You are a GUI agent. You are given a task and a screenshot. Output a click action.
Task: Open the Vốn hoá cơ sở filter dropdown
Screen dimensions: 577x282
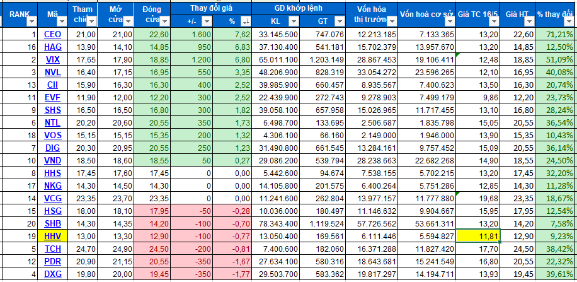point(450,21)
